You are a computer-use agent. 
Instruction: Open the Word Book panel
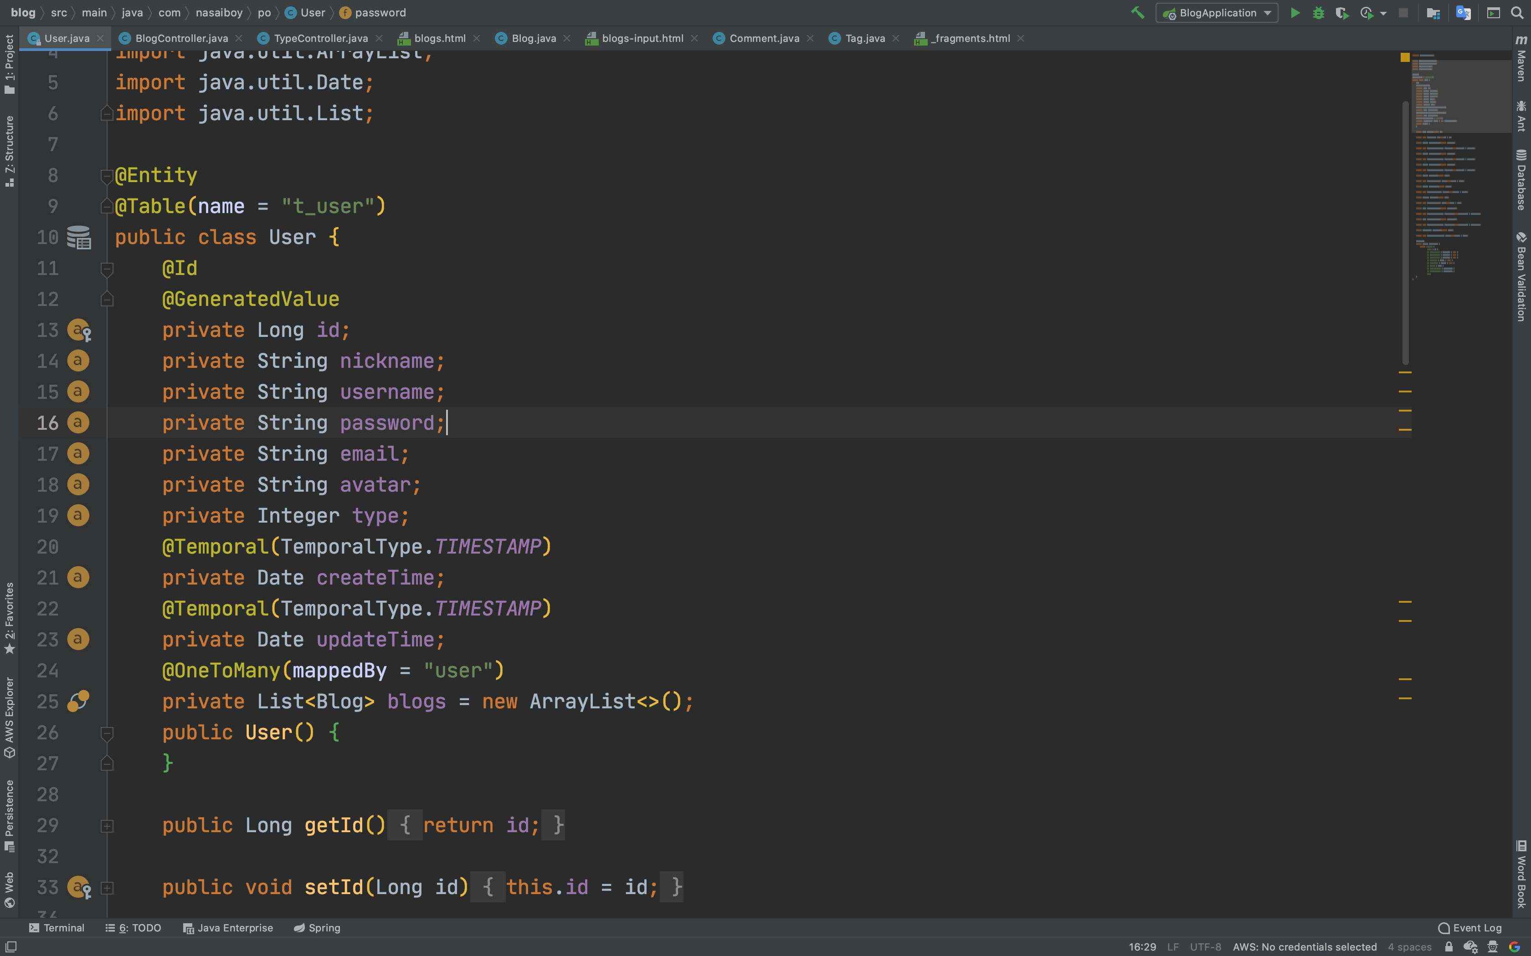[x=1521, y=875]
